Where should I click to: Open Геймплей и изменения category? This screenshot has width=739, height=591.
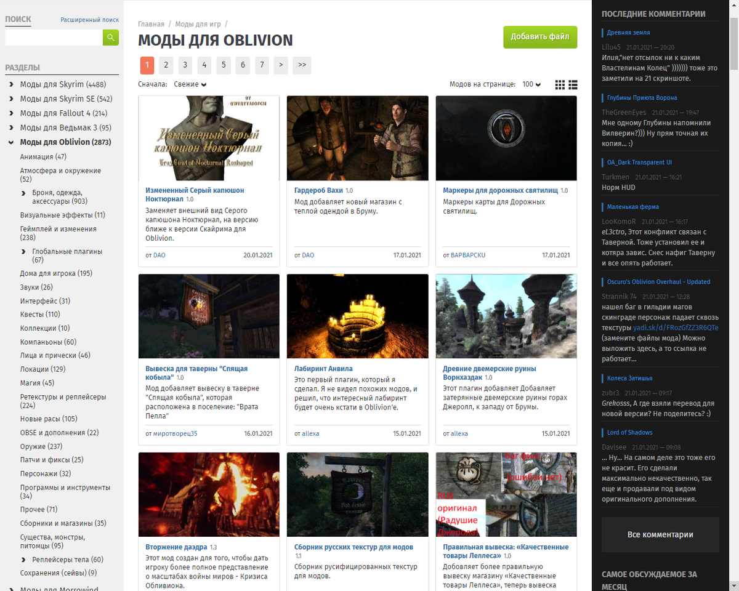click(59, 233)
